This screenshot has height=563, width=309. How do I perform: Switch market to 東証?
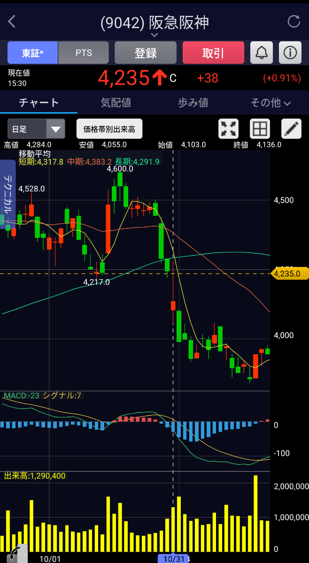pos(33,53)
